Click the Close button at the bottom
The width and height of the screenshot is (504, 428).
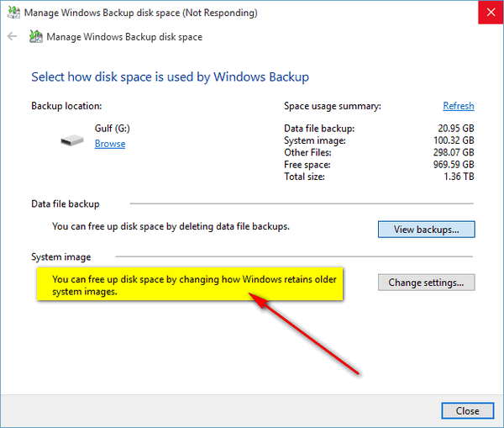(x=467, y=410)
